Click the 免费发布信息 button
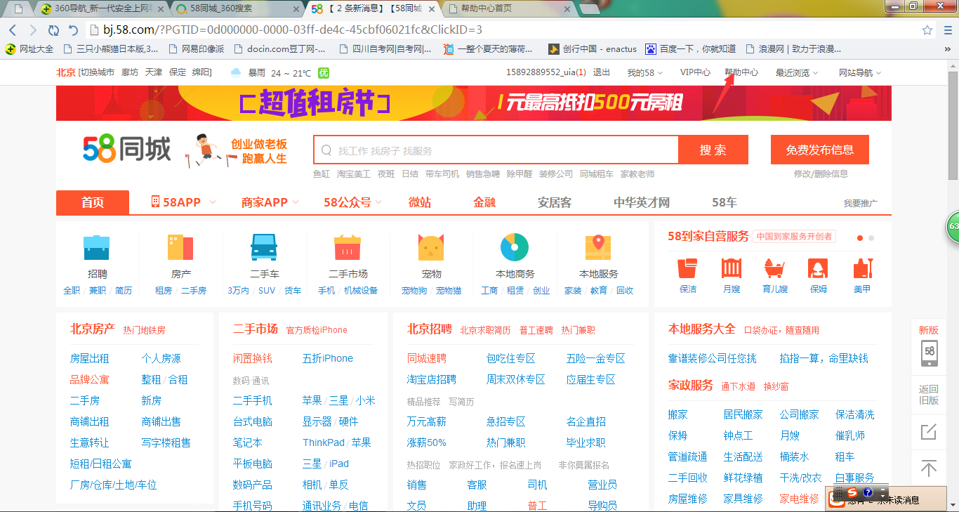Screen dimensions: 959x512 [x=820, y=150]
